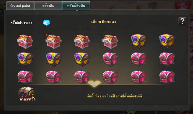The image size is (193, 114).
Task: Open the first pink chest in the bottom row
Action: point(25,77)
